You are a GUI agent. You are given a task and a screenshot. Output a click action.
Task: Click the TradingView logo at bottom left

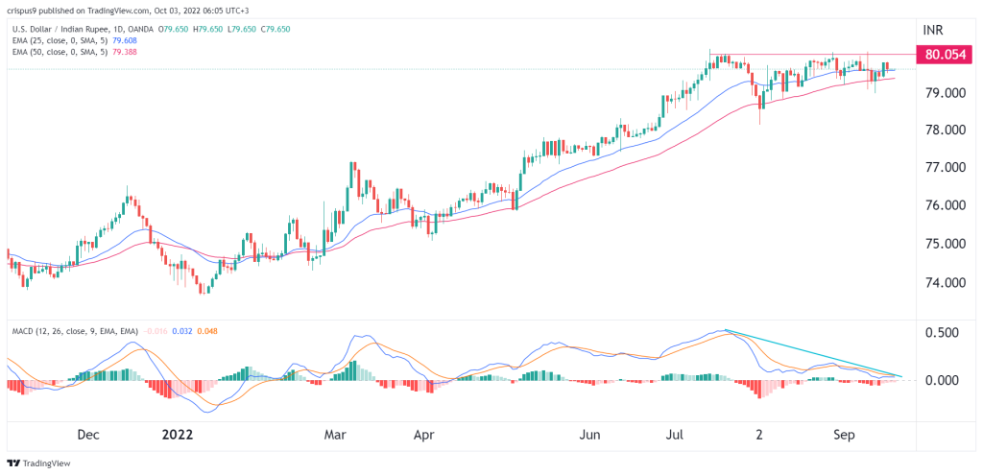click(38, 463)
